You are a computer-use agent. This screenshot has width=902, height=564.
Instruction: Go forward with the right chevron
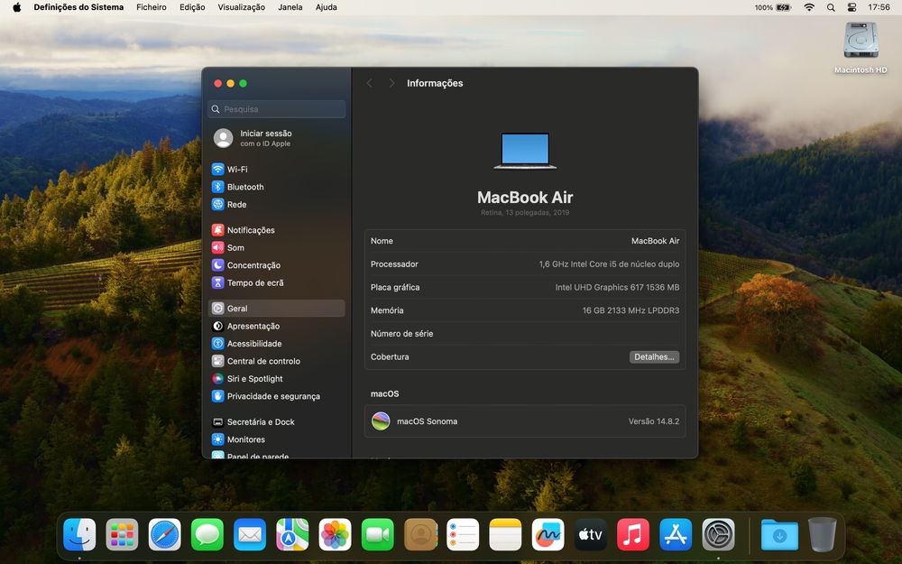[391, 83]
